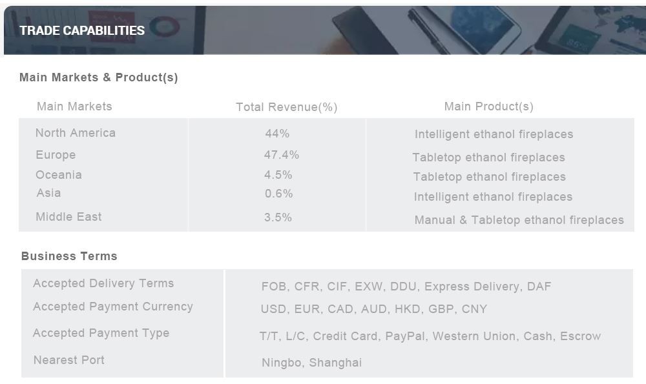Click the Asia market entry
The height and width of the screenshot is (384, 646).
[x=48, y=193]
